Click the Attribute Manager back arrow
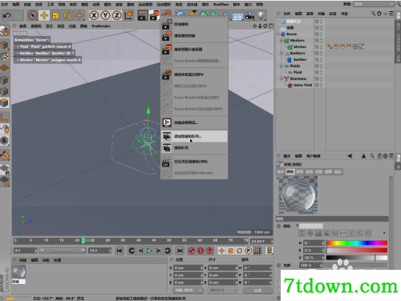The width and height of the screenshot is (401, 301). coord(350,156)
